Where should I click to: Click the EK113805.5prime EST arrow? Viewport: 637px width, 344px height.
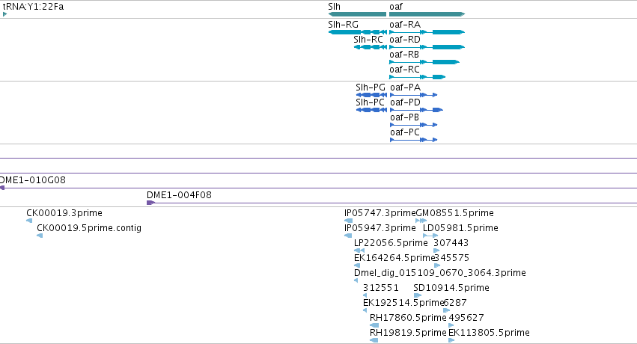point(451,340)
